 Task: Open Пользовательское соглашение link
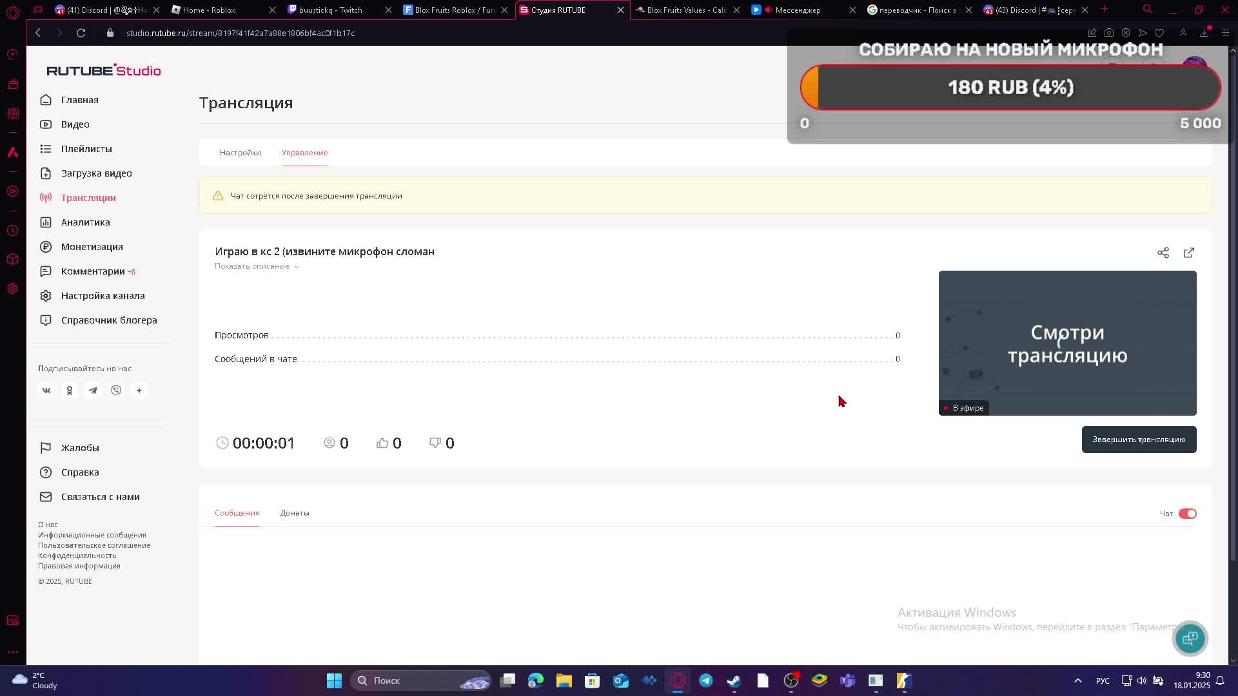pyautogui.click(x=93, y=545)
